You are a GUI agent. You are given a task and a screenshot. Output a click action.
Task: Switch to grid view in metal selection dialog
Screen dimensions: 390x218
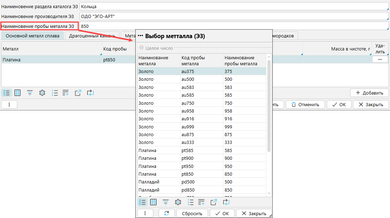153,202
